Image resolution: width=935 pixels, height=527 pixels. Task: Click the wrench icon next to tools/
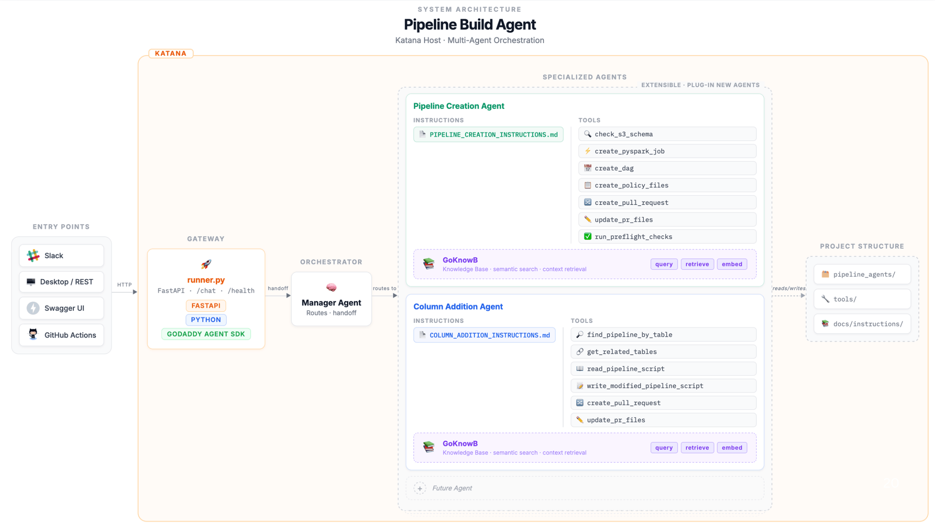(825, 299)
